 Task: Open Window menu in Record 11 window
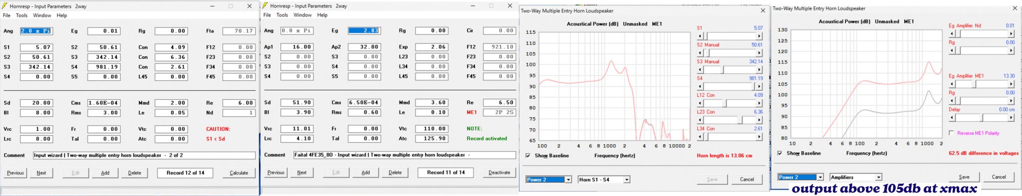pyautogui.click(x=302, y=15)
